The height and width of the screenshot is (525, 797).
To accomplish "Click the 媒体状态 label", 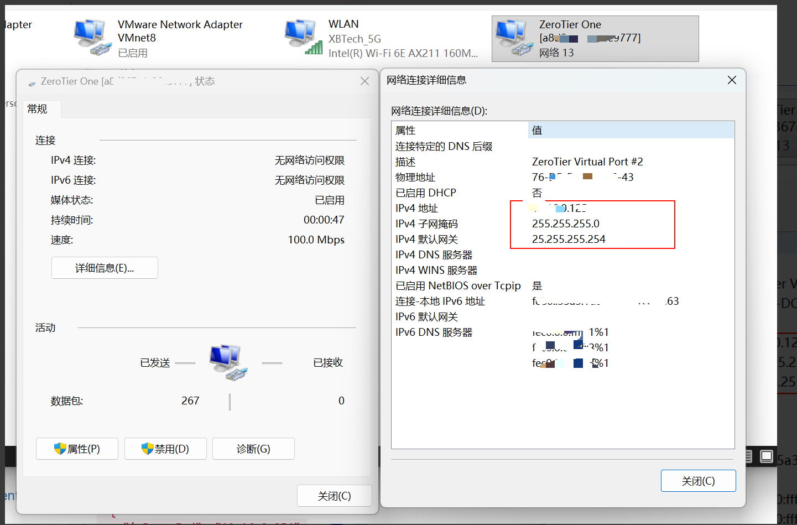I will pos(72,200).
